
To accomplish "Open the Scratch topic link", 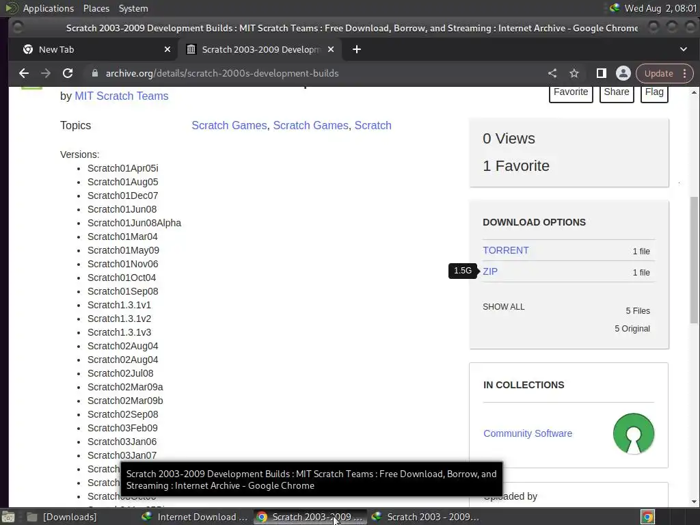I will [x=373, y=126].
